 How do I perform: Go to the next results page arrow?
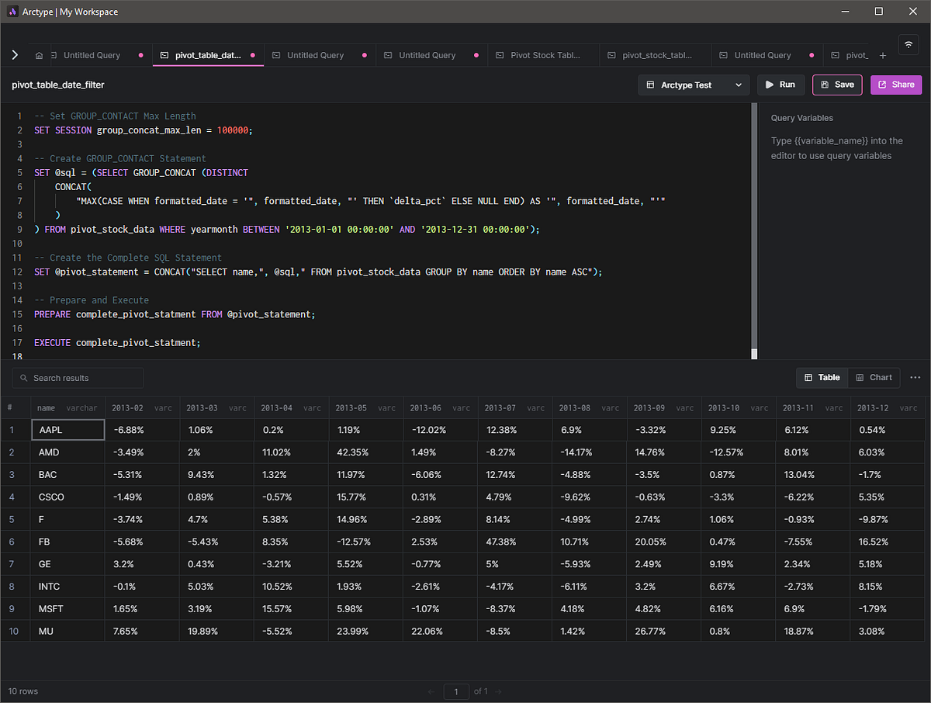pyautogui.click(x=498, y=691)
